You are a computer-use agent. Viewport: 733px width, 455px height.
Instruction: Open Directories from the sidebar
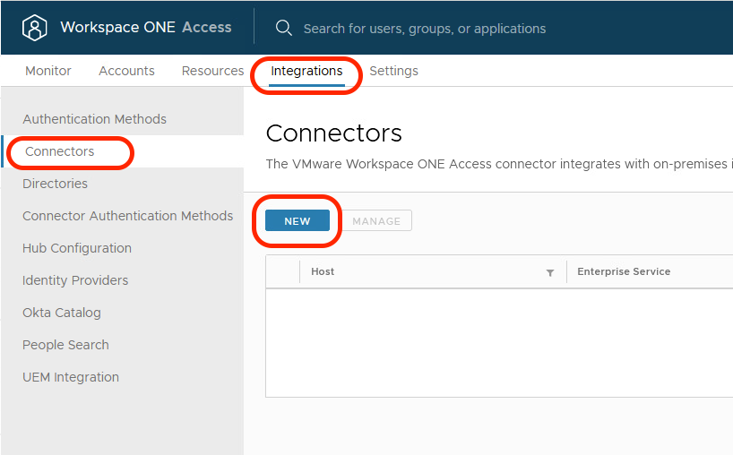click(55, 184)
